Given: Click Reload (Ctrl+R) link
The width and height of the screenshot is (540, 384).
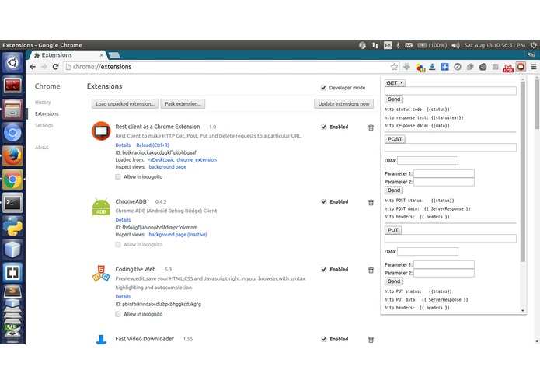Looking at the screenshot, I should (x=152, y=145).
